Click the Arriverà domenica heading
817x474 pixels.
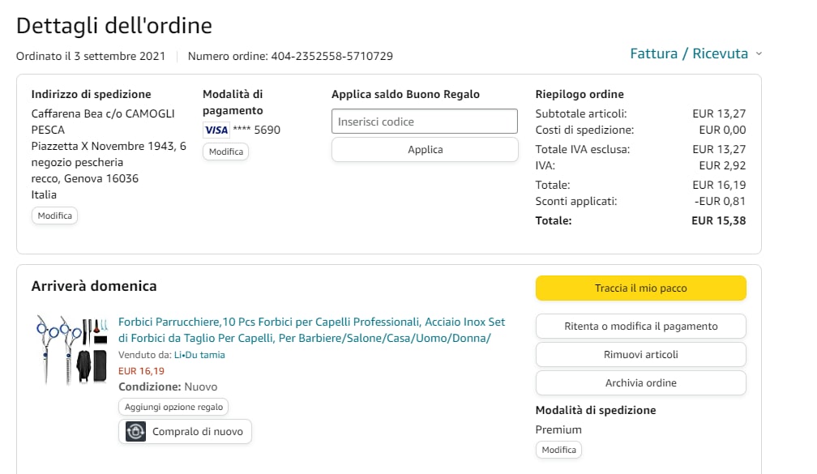pyautogui.click(x=94, y=286)
